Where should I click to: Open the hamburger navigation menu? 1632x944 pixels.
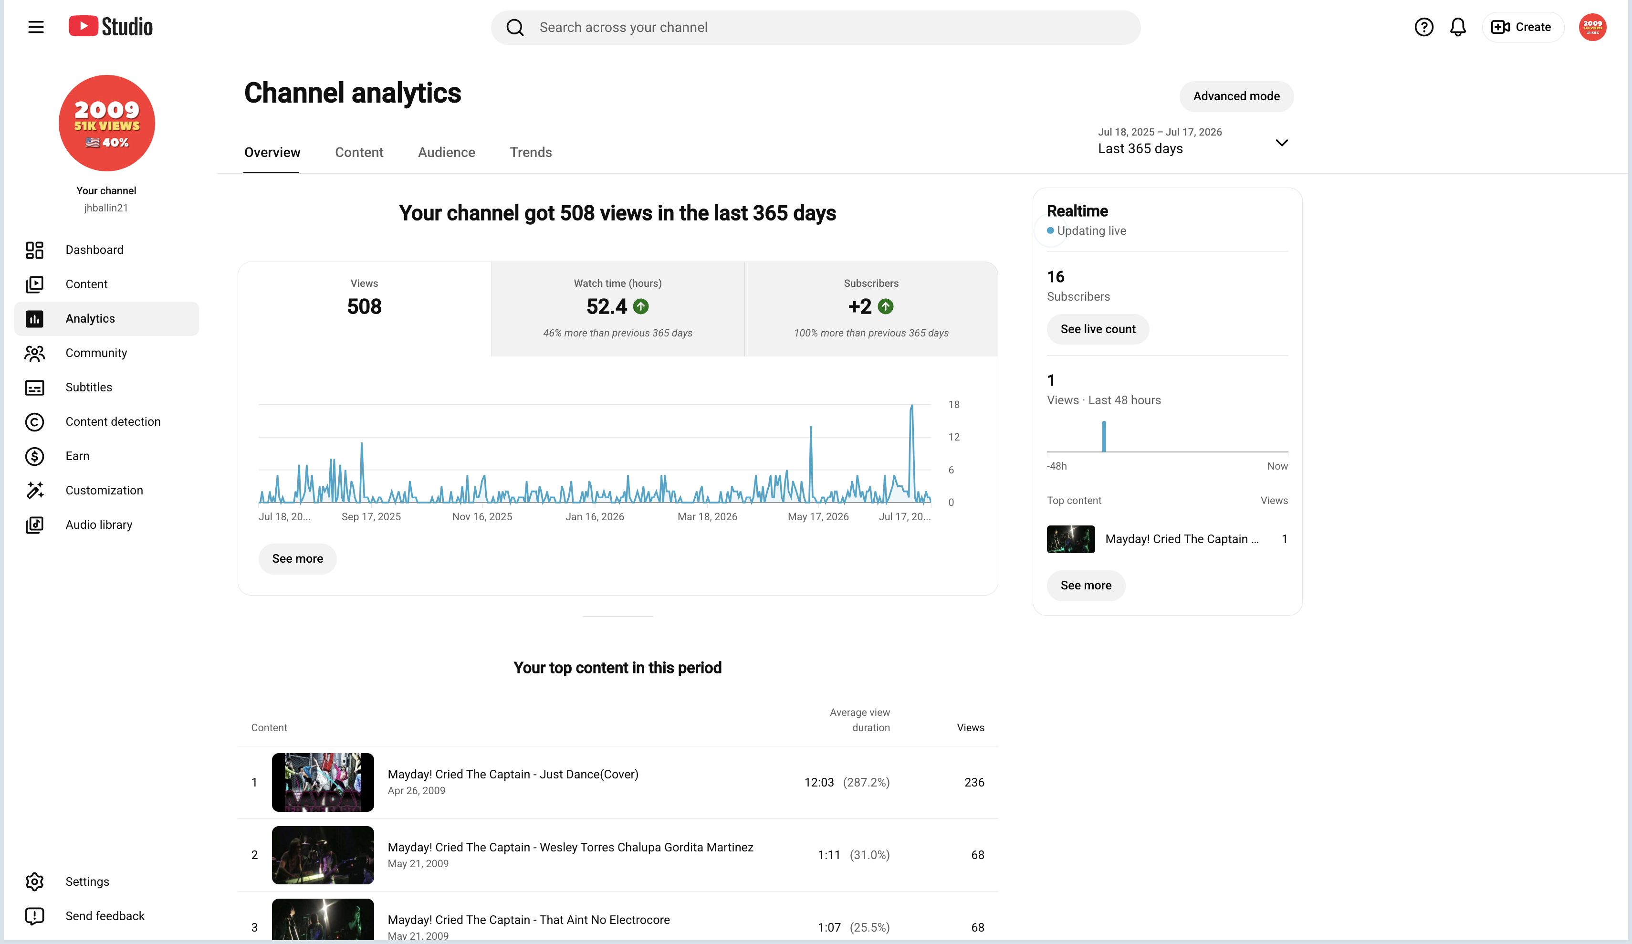pos(36,27)
